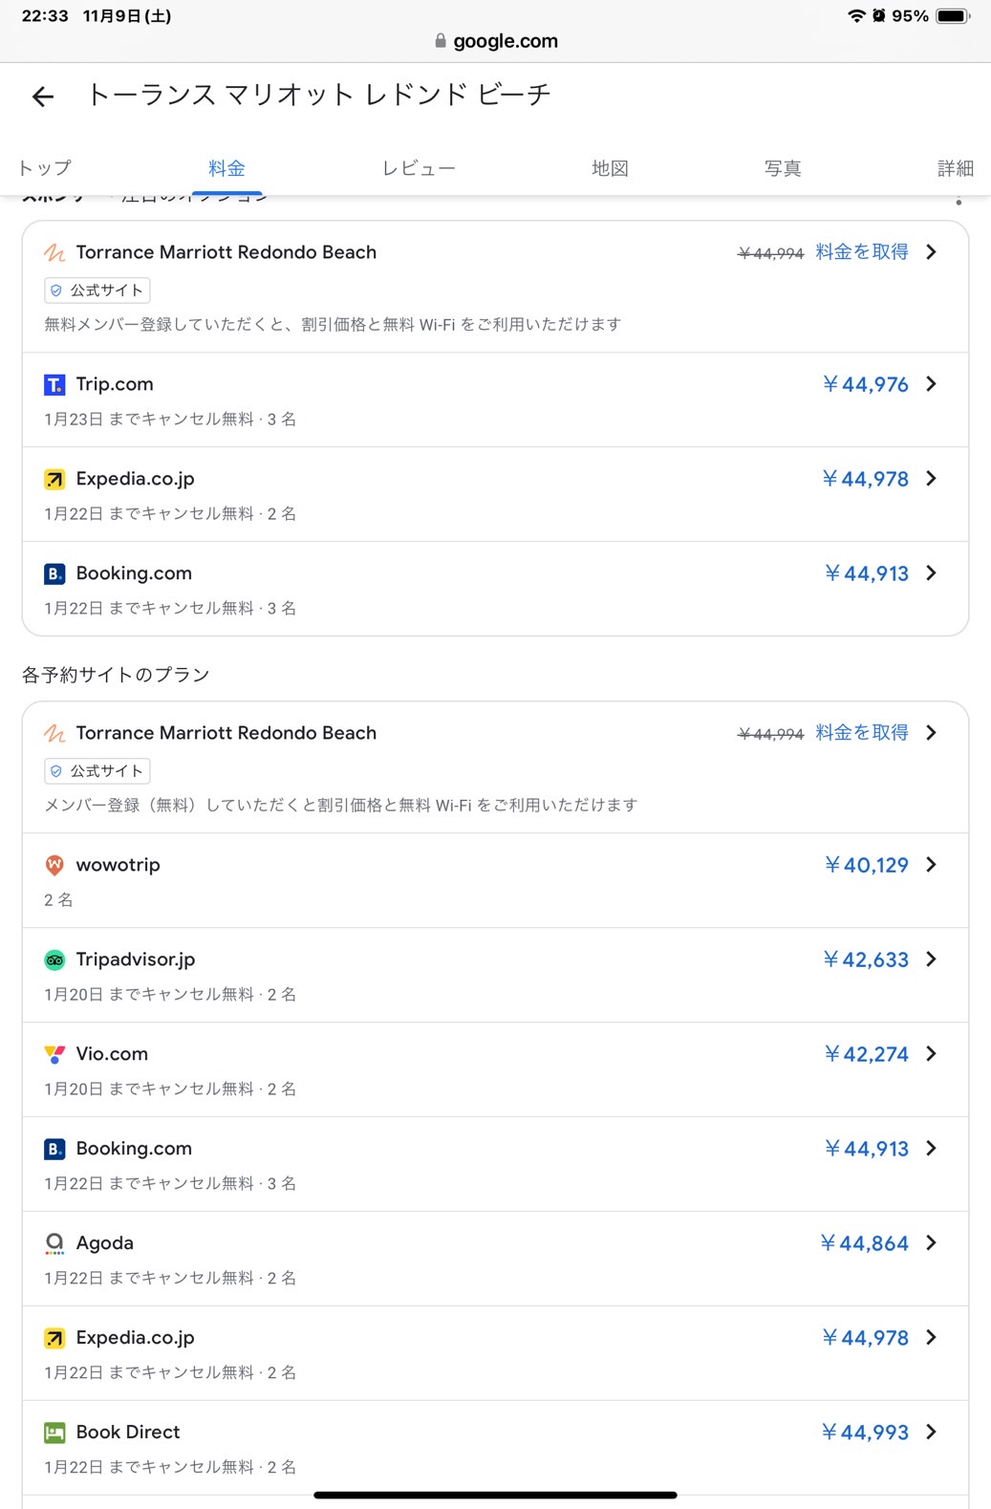Tap the 公式サイト badge in lower Marriott row

[x=97, y=771]
